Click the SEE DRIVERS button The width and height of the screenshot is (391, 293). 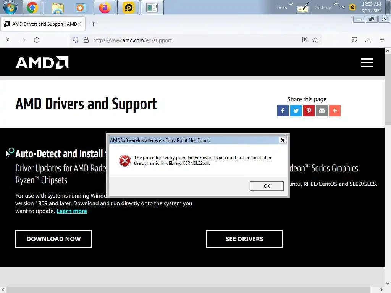coord(244,239)
